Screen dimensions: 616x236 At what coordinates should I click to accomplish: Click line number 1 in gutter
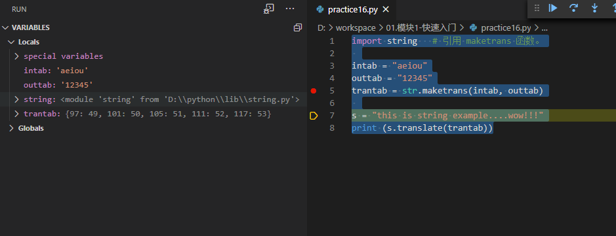[332, 41]
